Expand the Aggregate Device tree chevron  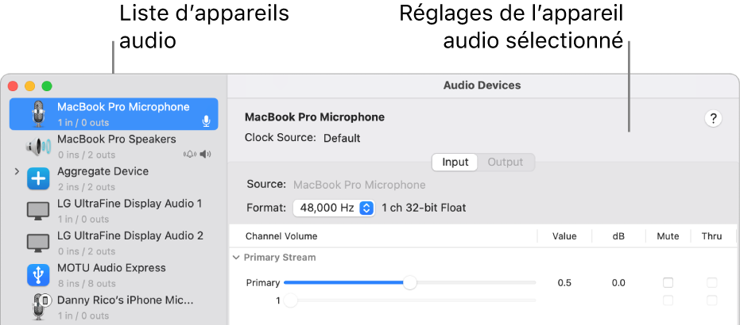click(x=17, y=171)
